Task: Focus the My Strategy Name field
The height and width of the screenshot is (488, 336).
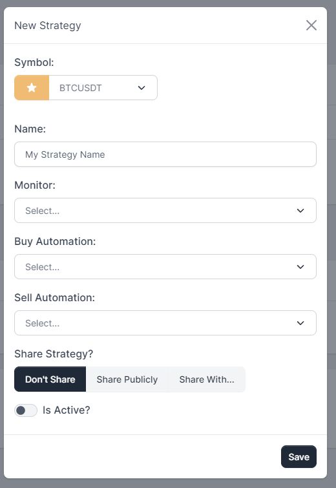Action: (165, 154)
